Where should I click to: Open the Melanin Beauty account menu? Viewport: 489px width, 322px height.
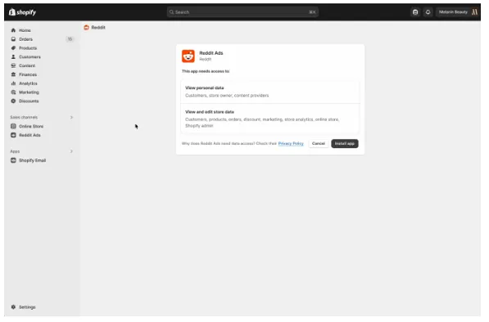pos(457,12)
